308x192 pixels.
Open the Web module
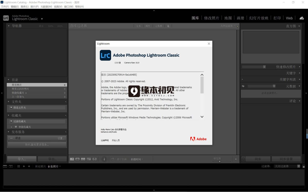pos(289,18)
